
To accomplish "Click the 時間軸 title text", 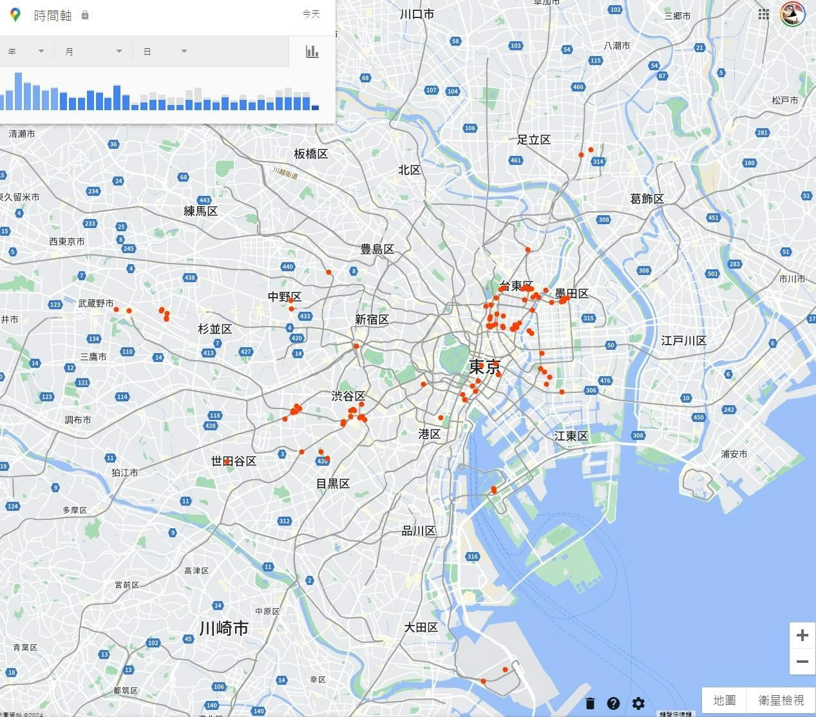I will [x=52, y=15].
